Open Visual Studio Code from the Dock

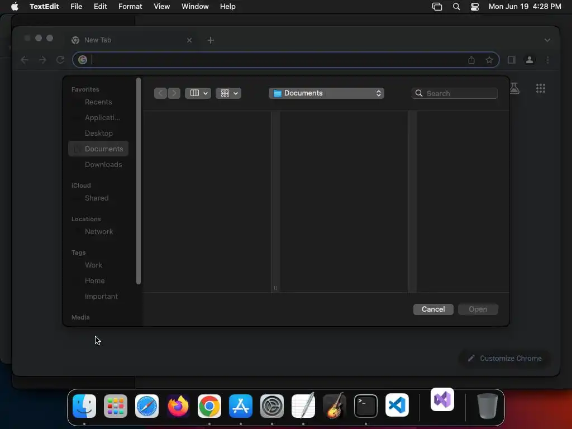click(x=397, y=406)
